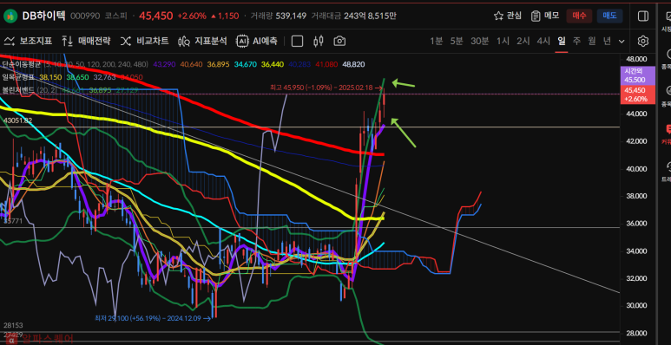
Task: Select the 년 yearly timeframe
Action: coord(608,41)
